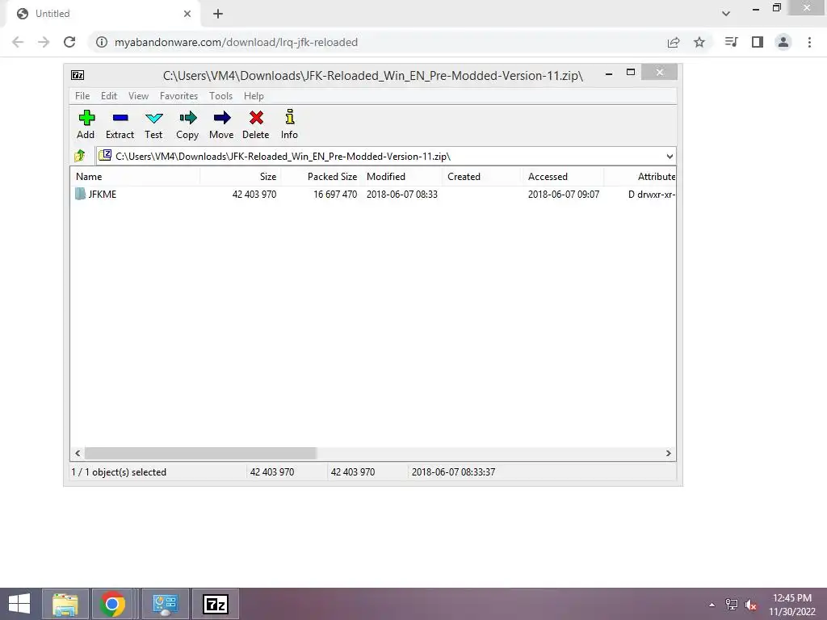
Task: Click the Add toolbar icon
Action: pos(86,118)
